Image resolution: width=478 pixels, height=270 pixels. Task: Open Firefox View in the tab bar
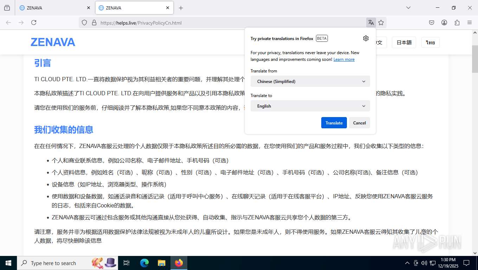pyautogui.click(x=7, y=8)
